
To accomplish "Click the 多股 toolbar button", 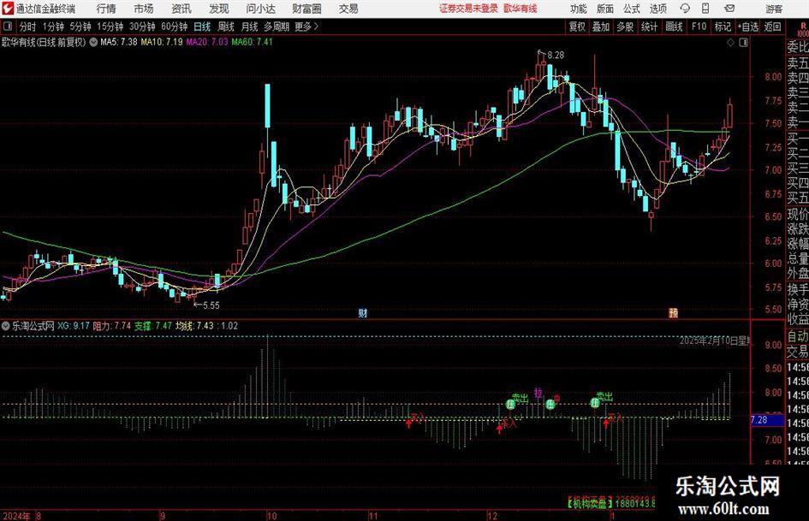I will [x=625, y=27].
